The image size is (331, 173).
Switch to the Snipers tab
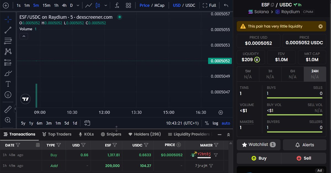click(111, 134)
